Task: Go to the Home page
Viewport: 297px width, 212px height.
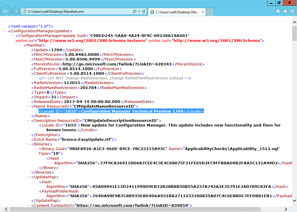Action: pos(278,11)
